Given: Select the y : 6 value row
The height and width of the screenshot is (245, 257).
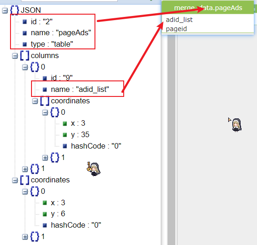Looking at the screenshot, I should [58, 214].
